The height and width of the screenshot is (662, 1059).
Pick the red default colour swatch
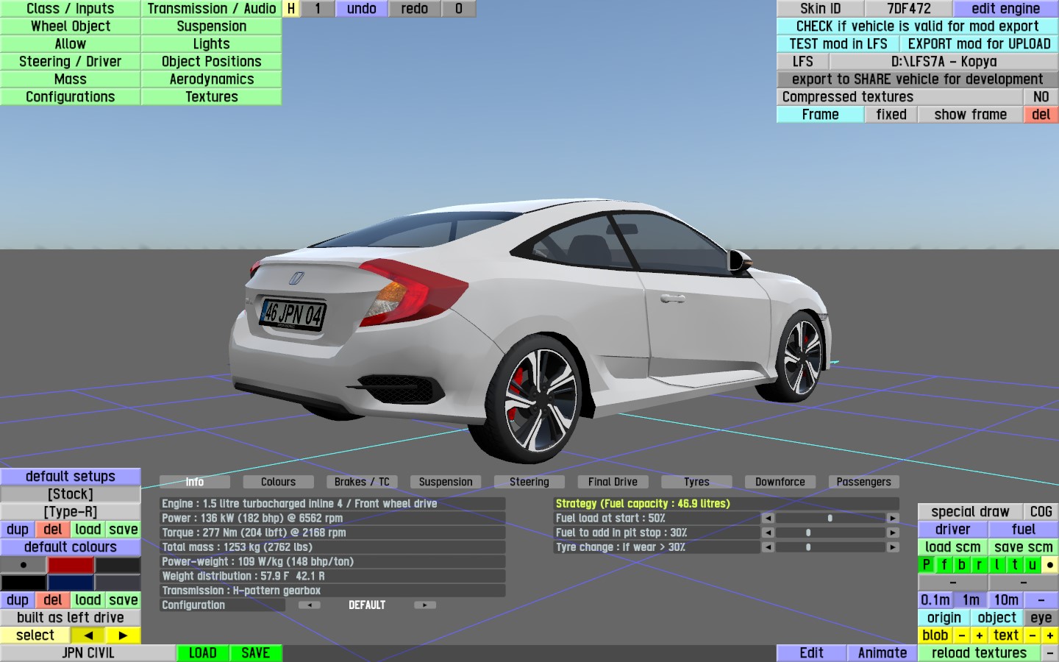click(x=71, y=565)
